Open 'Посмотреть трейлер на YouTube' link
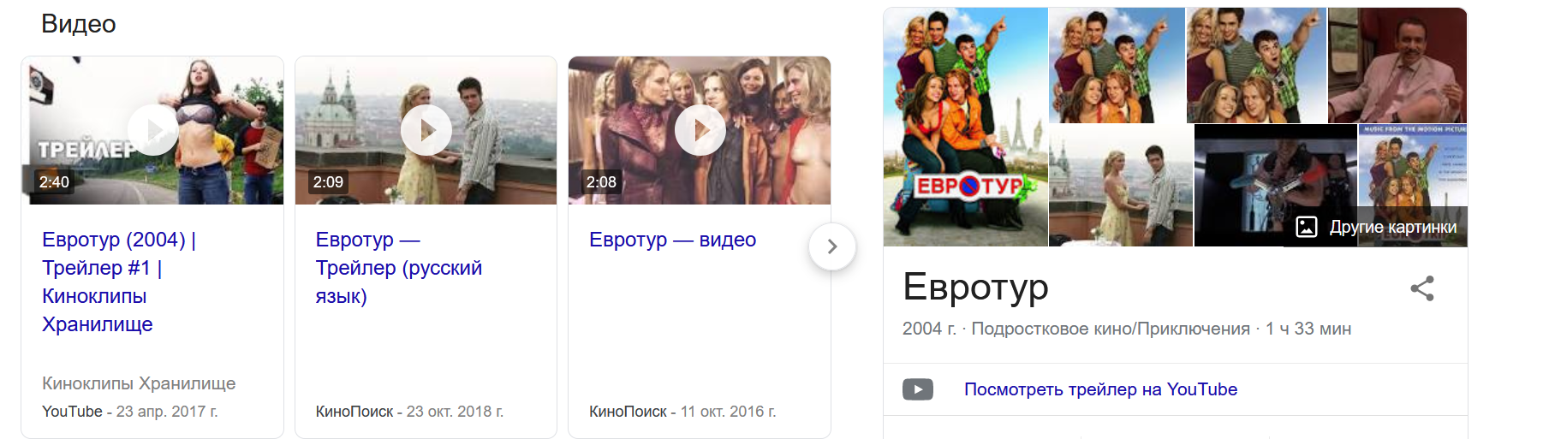This screenshot has height=439, width=1543. coord(1100,389)
